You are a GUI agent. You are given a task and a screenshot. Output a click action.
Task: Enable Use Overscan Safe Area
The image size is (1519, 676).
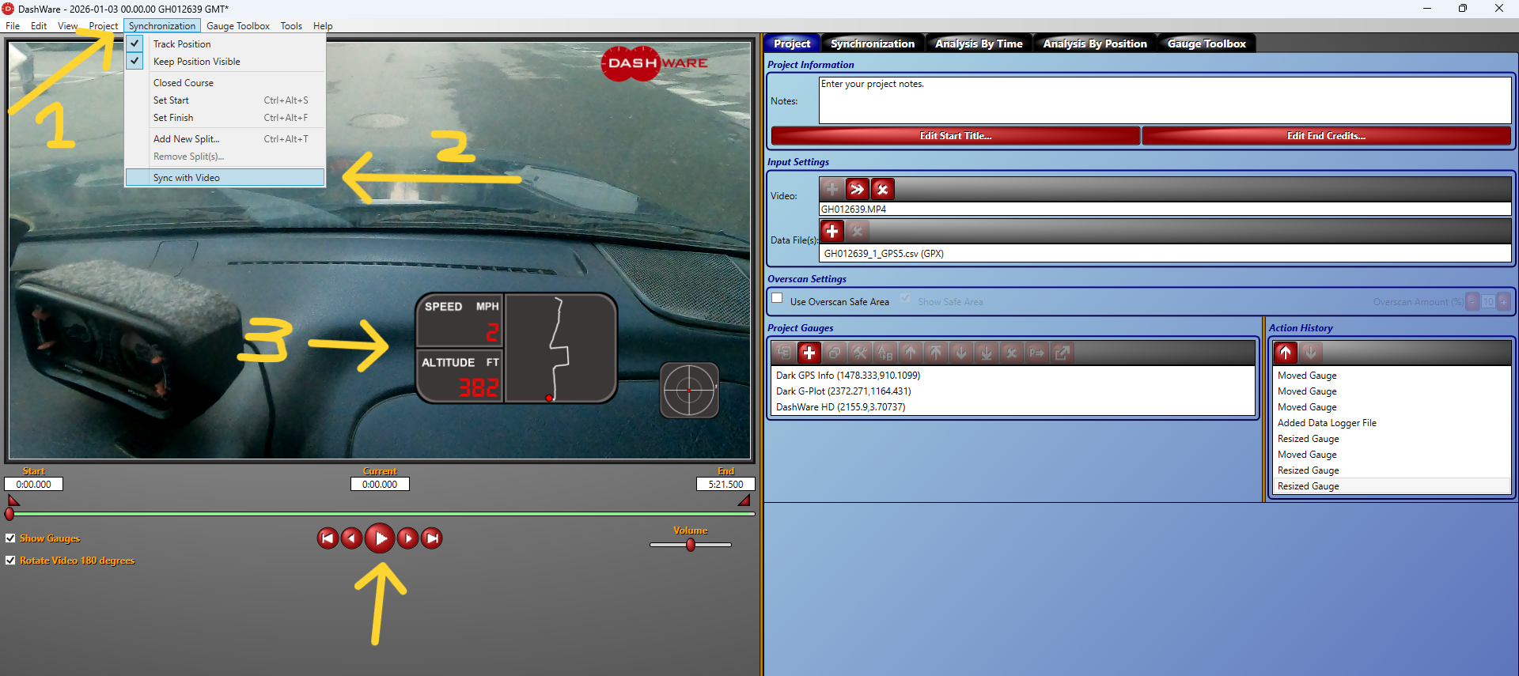(777, 298)
